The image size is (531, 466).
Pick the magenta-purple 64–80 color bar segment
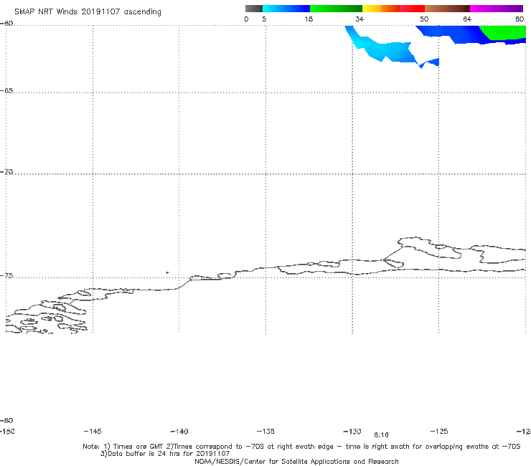click(x=497, y=9)
